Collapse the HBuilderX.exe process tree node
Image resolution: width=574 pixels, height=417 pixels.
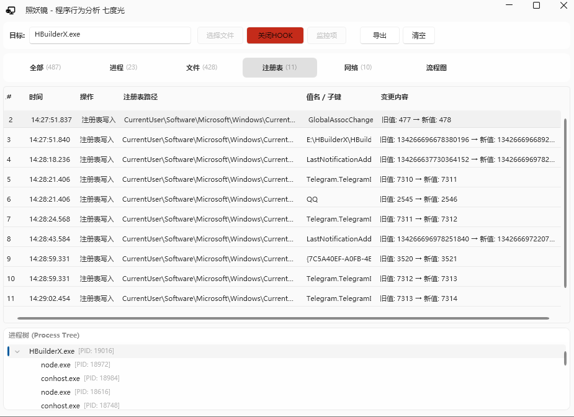pyautogui.click(x=17, y=351)
